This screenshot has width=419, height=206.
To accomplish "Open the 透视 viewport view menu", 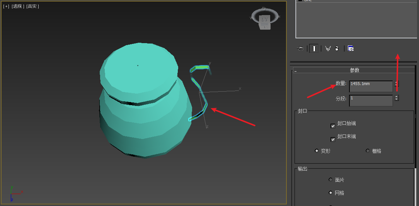I will pos(18,6).
